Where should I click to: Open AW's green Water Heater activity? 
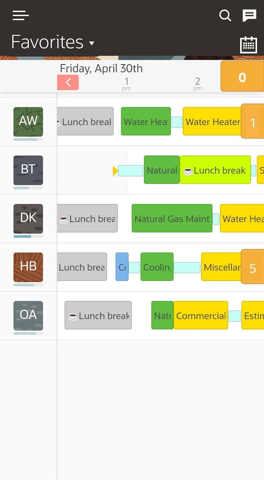[x=146, y=121]
